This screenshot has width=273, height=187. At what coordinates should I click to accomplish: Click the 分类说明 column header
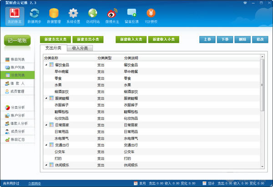131,58
